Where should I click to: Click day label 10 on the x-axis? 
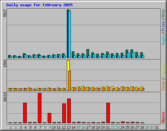point(54,127)
